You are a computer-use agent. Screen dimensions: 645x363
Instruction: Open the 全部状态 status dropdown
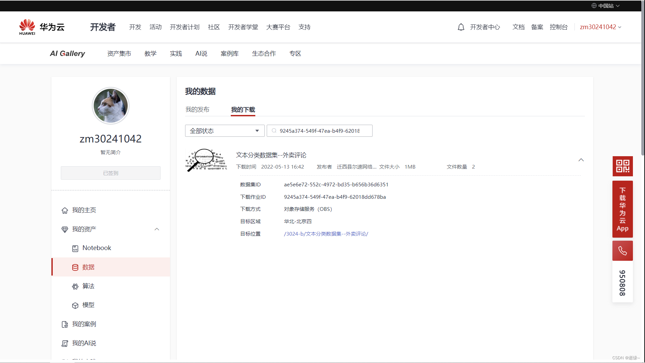click(224, 131)
